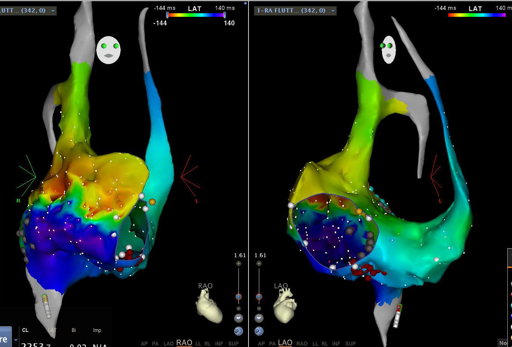This screenshot has height=347, width=512.
Task: Click the zoom out minus button in left view
Action: point(238,308)
